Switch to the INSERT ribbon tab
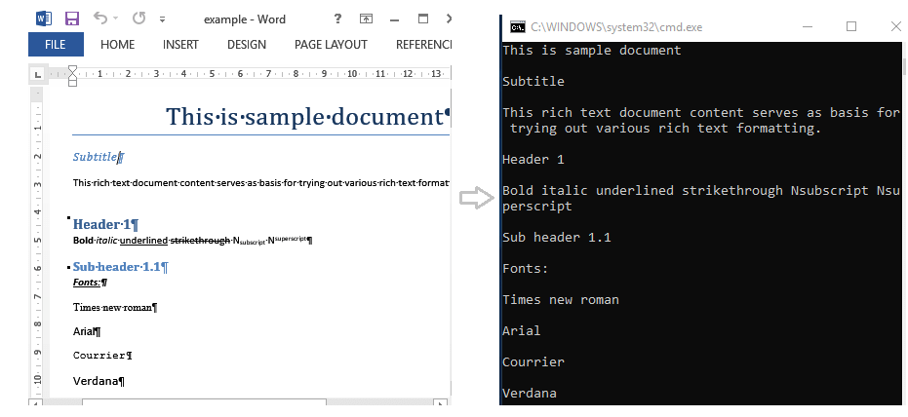The height and width of the screenshot is (417, 908). pyautogui.click(x=180, y=44)
